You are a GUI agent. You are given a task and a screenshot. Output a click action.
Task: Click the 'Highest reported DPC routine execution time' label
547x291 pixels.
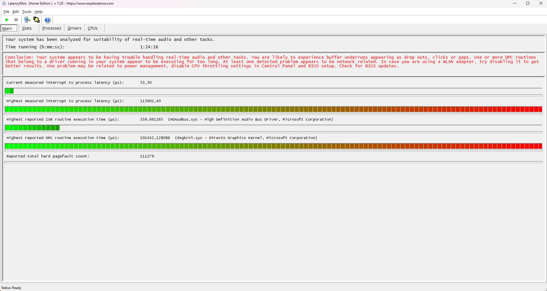coord(63,138)
